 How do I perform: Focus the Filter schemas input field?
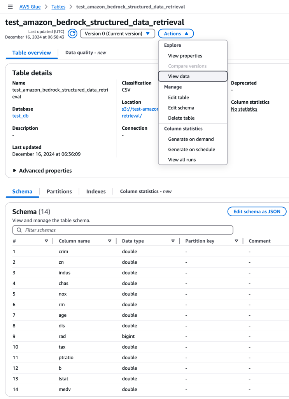(x=123, y=230)
